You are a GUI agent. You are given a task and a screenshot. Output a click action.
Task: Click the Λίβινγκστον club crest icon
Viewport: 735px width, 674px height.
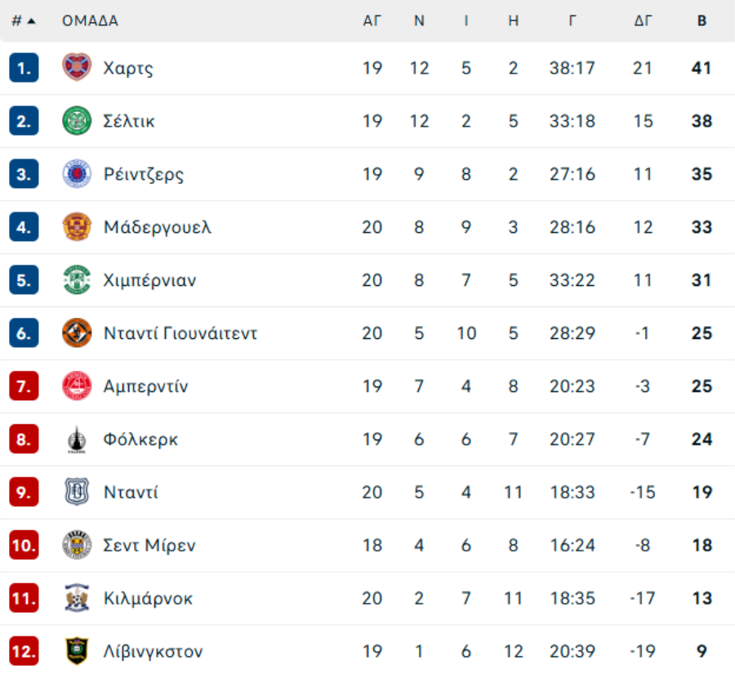click(77, 651)
